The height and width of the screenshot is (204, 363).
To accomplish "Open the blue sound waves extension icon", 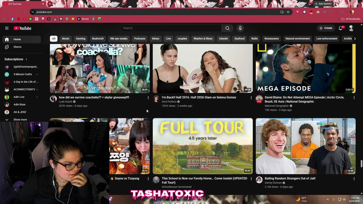I will tap(325, 12).
